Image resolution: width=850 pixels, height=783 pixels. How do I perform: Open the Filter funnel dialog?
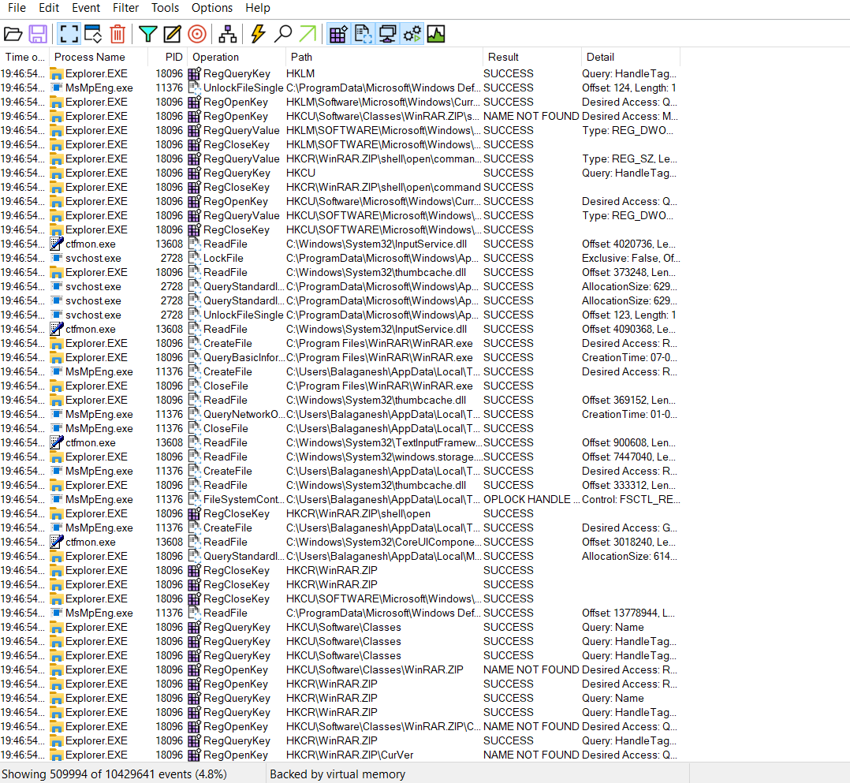coord(147,34)
